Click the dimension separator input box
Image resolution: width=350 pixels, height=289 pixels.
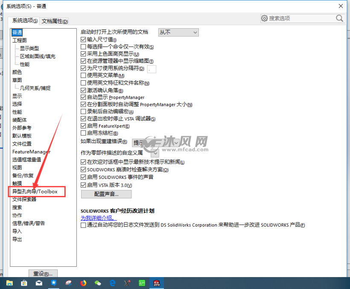152,69
